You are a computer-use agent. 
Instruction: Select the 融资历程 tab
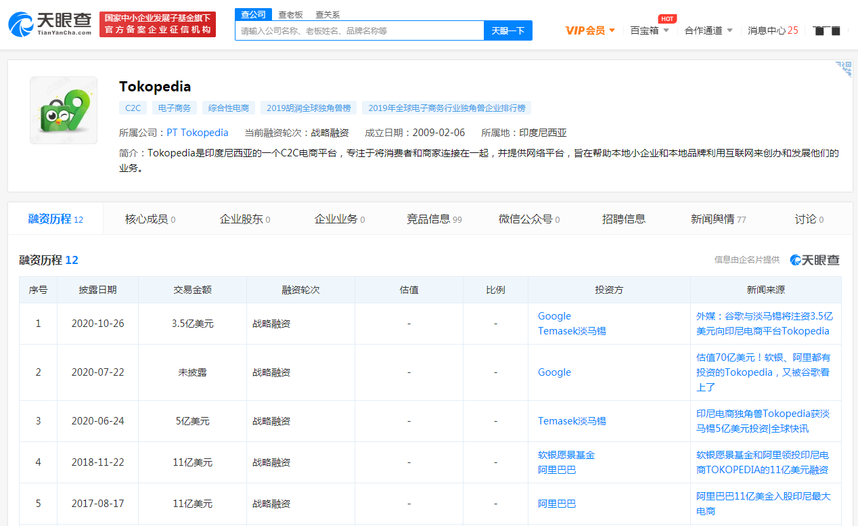(x=55, y=219)
